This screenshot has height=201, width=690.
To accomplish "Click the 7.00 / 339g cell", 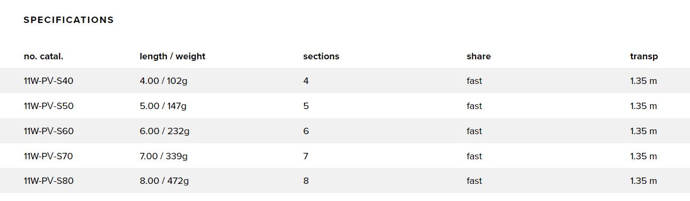I will pos(164,157).
